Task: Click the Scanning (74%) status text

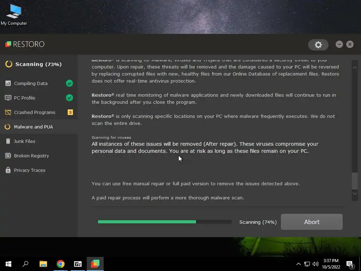Action: 258,222
